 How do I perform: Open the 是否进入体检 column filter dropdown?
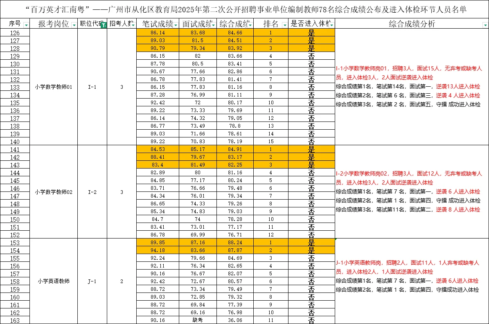coord(331,25)
